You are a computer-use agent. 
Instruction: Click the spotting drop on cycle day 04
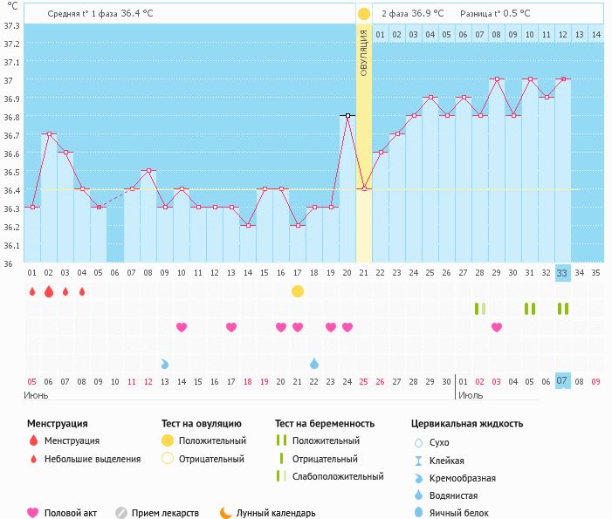(x=82, y=291)
